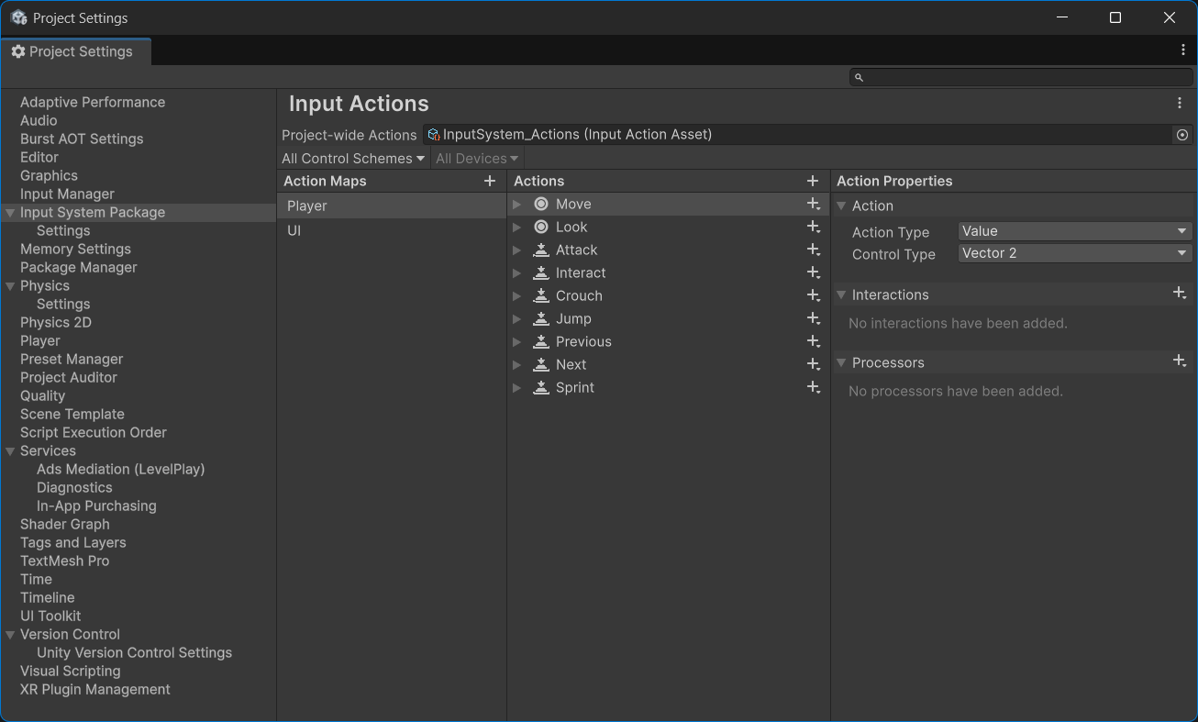This screenshot has width=1198, height=722.
Task: Open Quality settings
Action: pos(42,395)
